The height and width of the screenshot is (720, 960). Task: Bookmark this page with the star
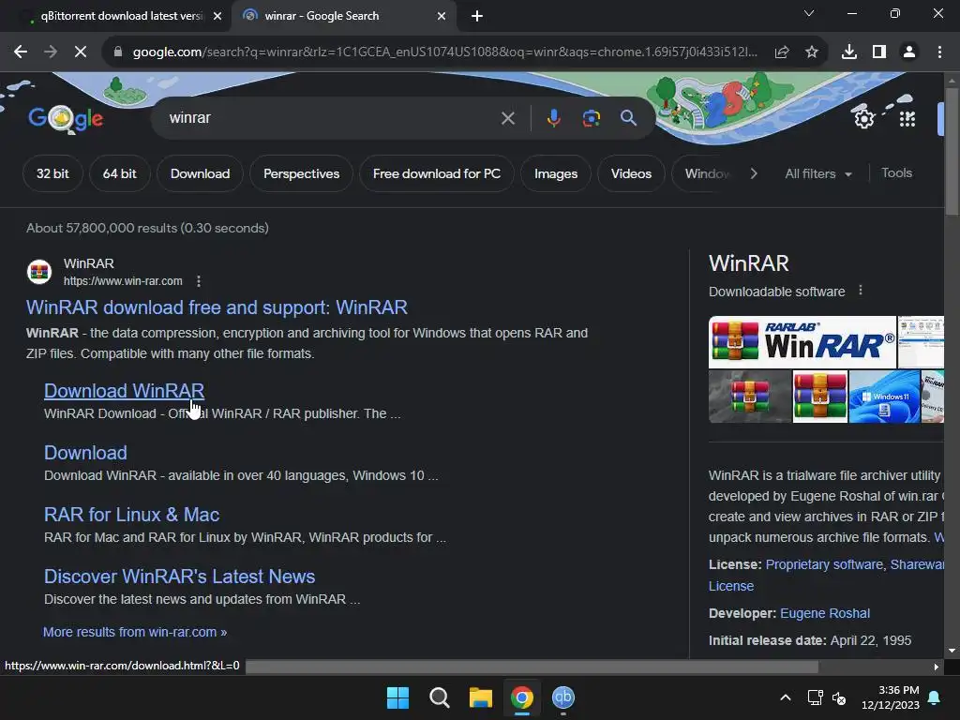tap(812, 52)
